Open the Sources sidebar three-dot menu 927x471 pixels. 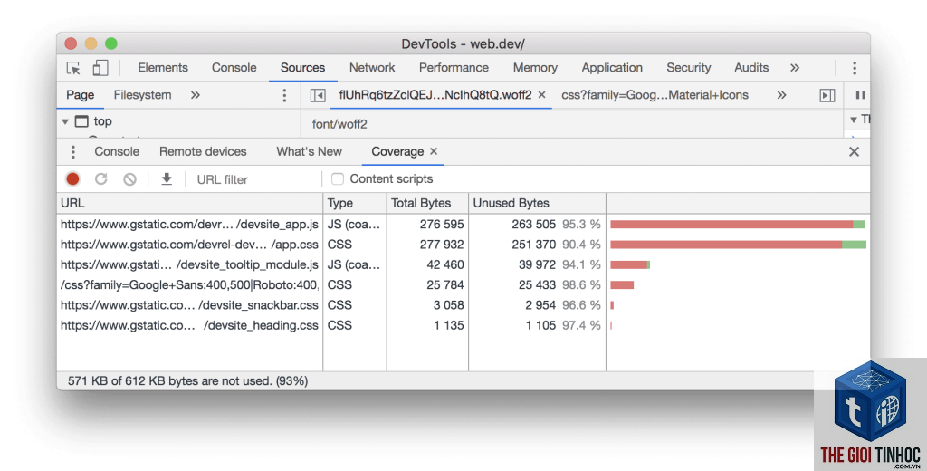pos(284,95)
